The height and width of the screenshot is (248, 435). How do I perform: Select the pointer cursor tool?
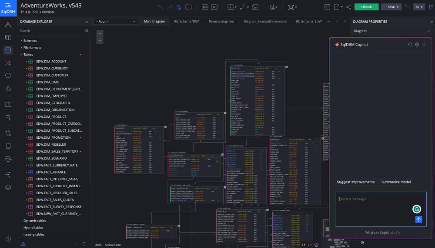point(179,7)
